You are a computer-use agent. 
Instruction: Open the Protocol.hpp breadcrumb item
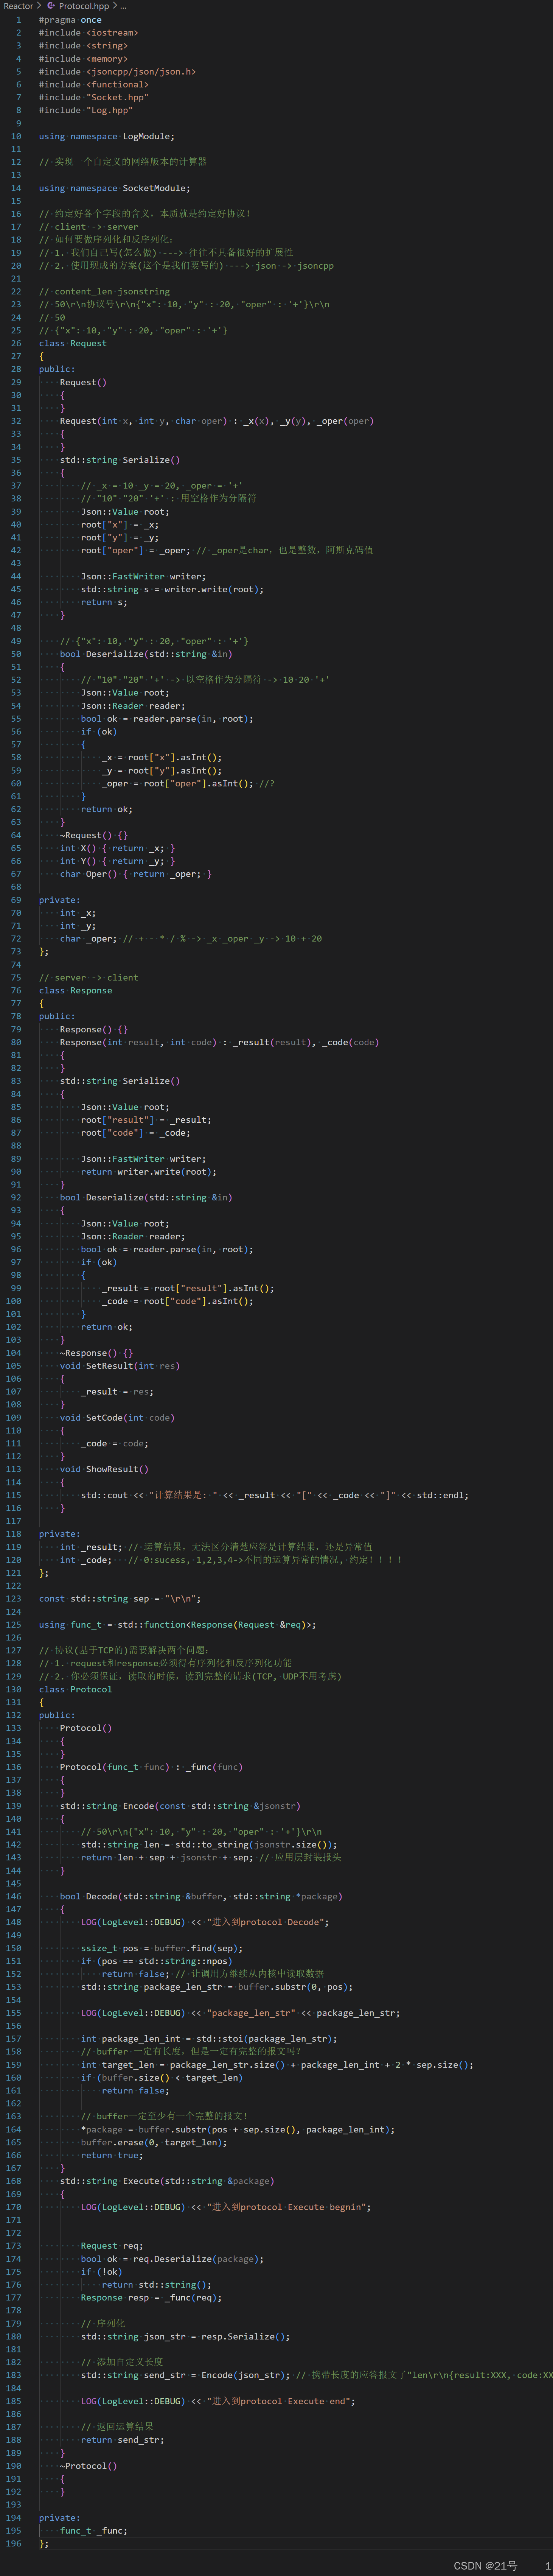(84, 6)
